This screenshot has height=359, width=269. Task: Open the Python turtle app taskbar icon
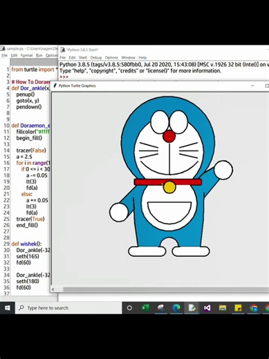pyautogui.click(x=161, y=308)
